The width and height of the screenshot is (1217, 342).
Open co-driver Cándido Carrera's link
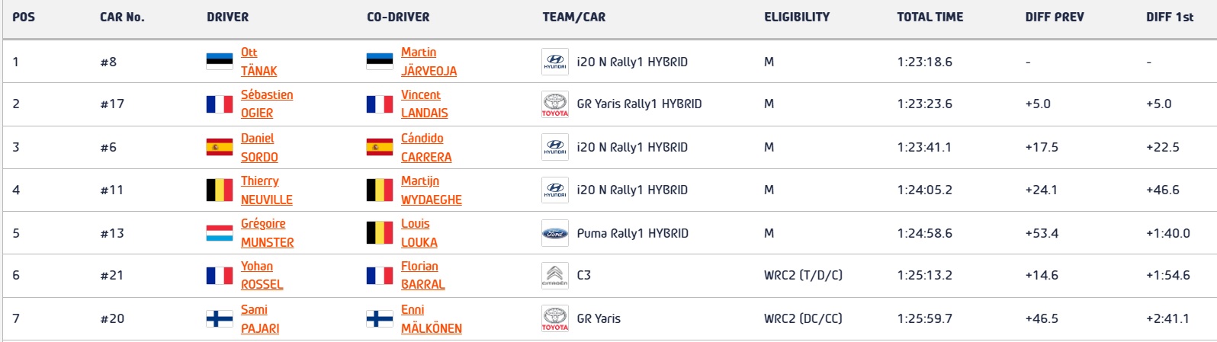pos(425,147)
